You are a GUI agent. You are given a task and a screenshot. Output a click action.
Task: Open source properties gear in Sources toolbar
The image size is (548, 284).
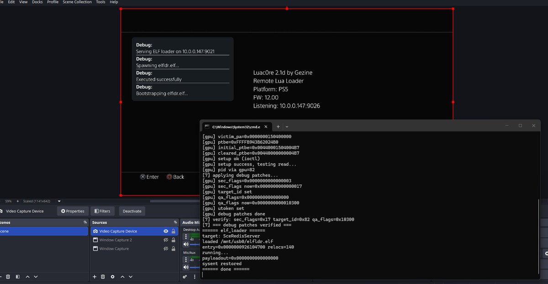point(112,277)
